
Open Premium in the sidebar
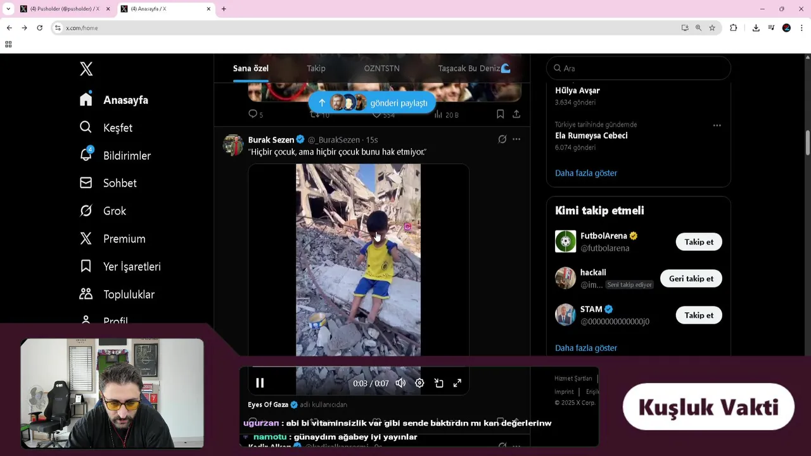112,239
